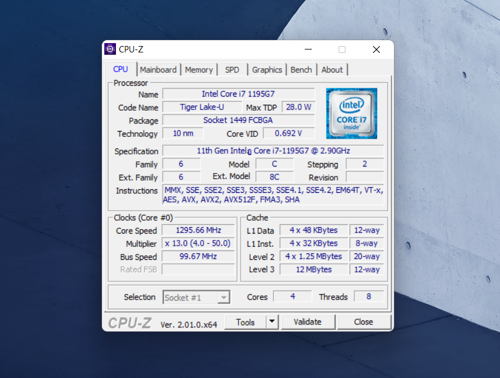Screen dimensions: 500x378
Task: Click the empty Revision field
Action: tap(365, 177)
